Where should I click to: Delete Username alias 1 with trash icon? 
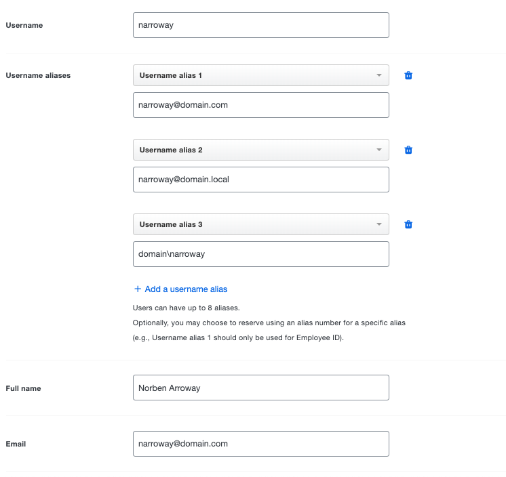click(408, 75)
